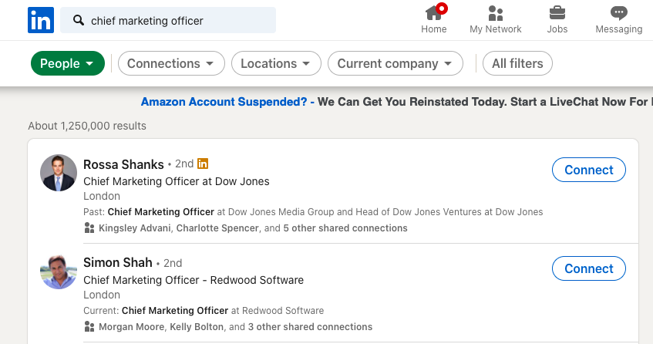Screen dimensions: 653x344
Task: Open the Locations filter dropdown
Action: [276, 64]
